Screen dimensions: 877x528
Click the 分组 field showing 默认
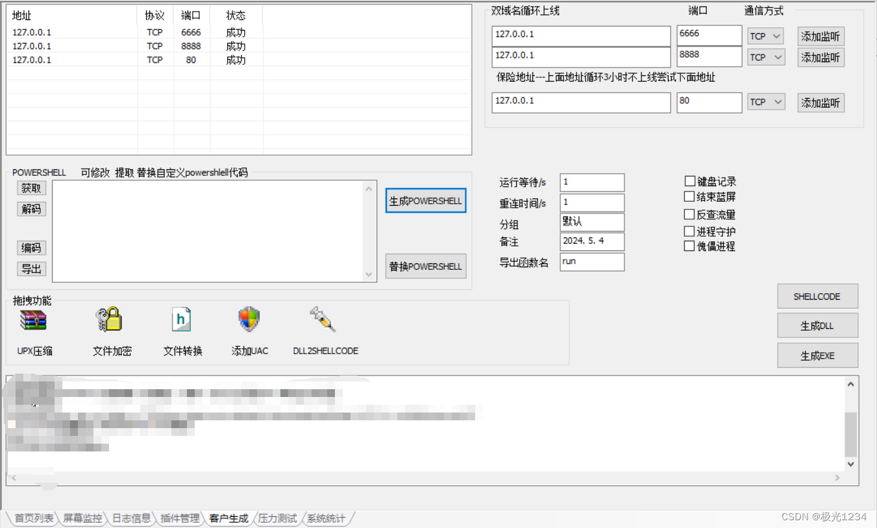592,222
